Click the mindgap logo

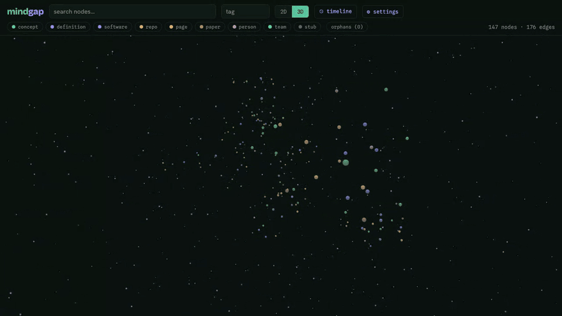point(26,11)
